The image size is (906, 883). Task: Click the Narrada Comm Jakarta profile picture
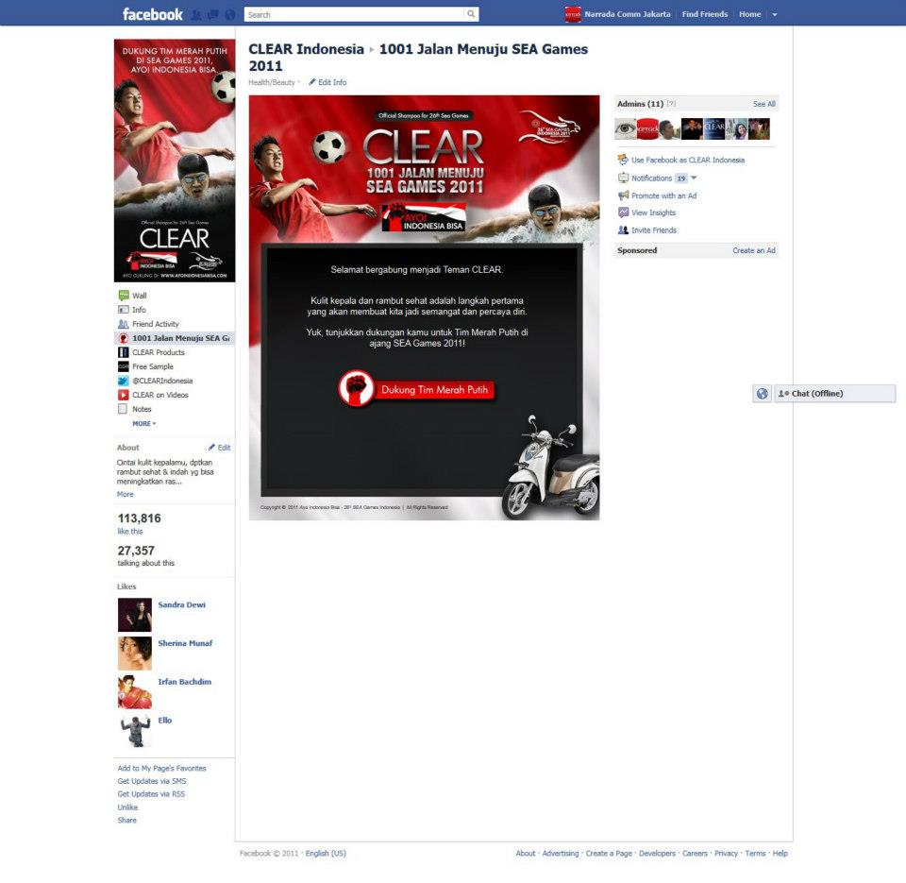tap(573, 14)
